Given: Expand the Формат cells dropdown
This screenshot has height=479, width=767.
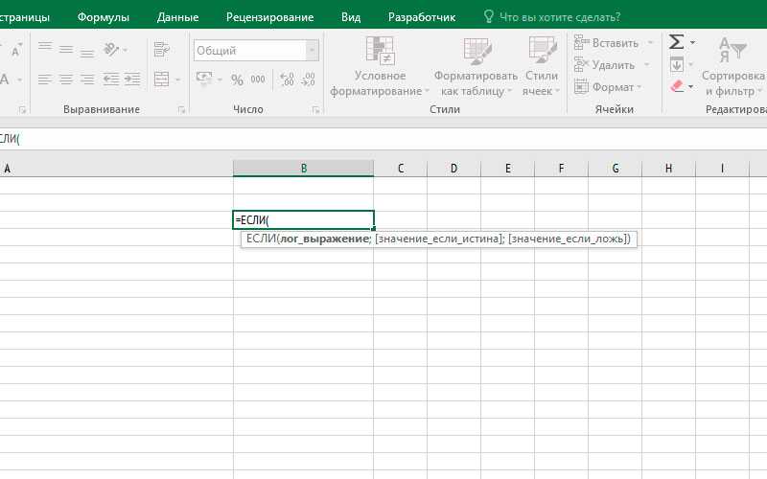Looking at the screenshot, I should (x=609, y=87).
